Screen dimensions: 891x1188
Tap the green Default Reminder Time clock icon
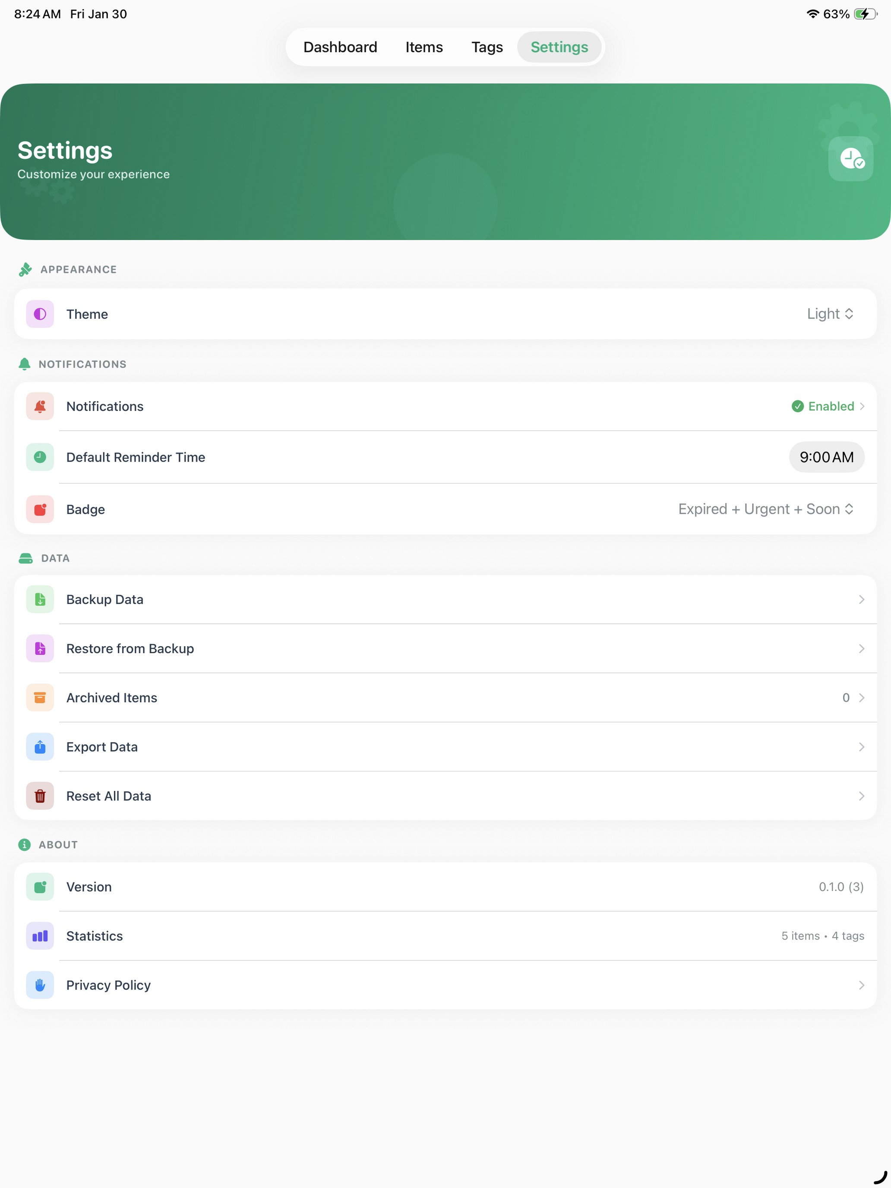40,457
